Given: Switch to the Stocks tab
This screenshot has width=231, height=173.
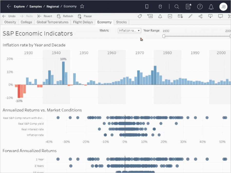Looking at the screenshot, I should tap(121, 22).
